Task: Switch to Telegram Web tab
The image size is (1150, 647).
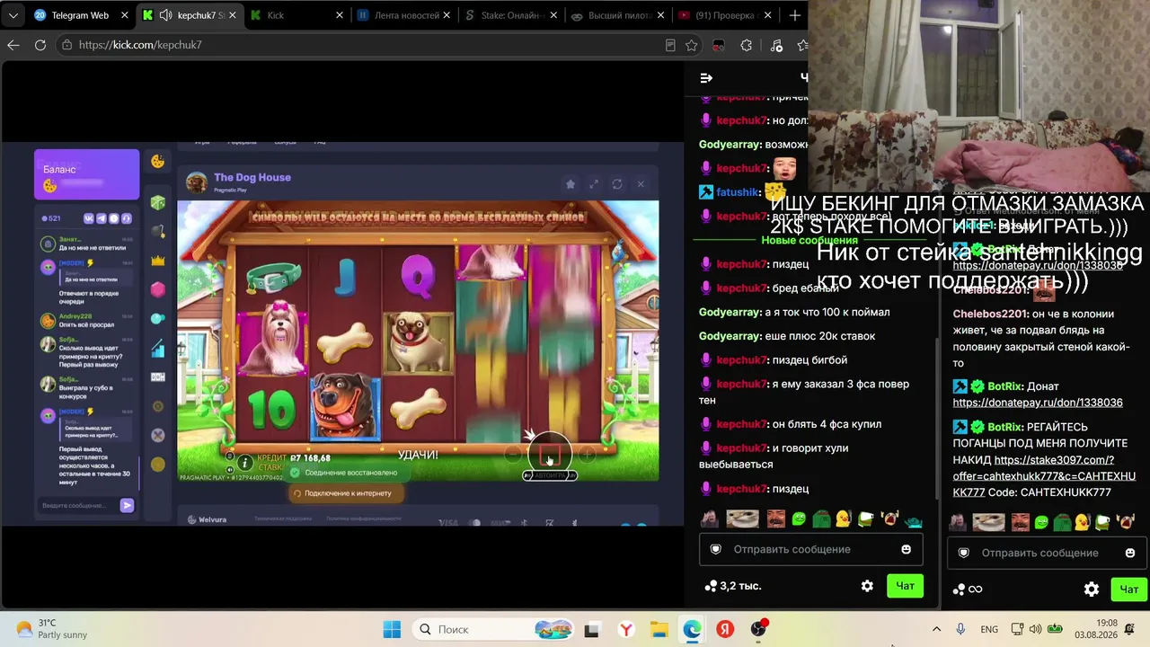Action: point(79,15)
